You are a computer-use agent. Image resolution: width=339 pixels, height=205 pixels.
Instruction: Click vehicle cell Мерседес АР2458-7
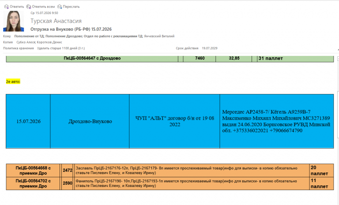pyautogui.click(x=277, y=121)
